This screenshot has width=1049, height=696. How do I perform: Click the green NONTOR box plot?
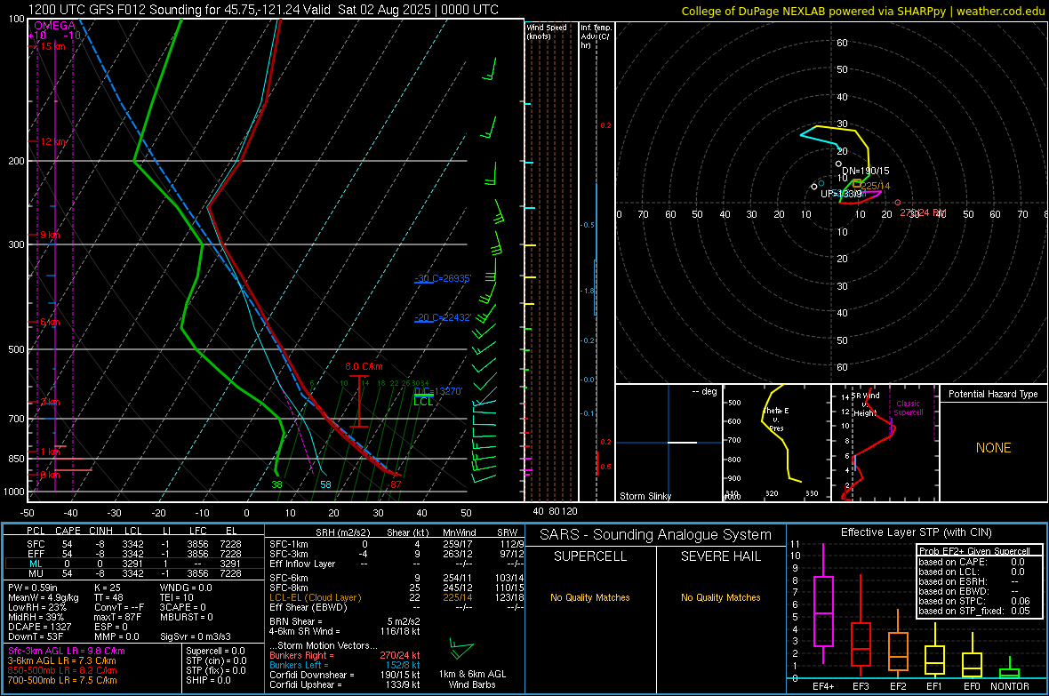coord(1009,669)
